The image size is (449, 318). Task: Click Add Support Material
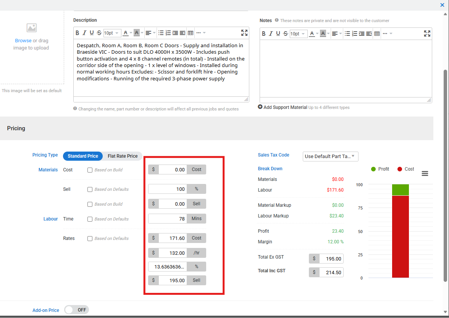point(283,107)
